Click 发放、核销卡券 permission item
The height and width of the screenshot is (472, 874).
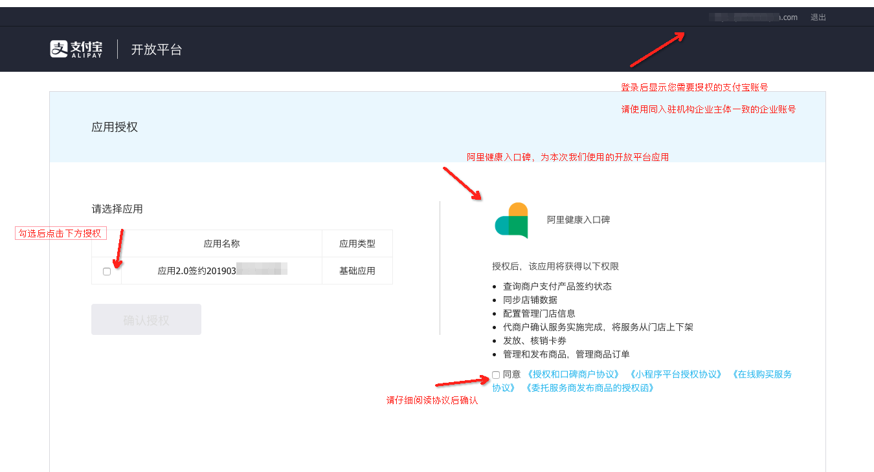click(535, 340)
